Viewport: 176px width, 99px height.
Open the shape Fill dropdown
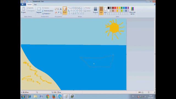[88, 11]
